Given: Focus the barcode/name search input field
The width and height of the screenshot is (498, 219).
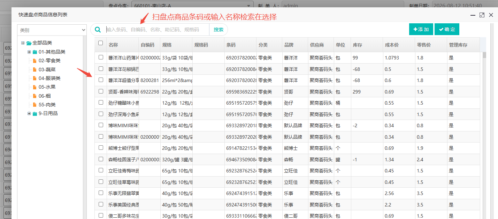Looking at the screenshot, I should 157,30.
